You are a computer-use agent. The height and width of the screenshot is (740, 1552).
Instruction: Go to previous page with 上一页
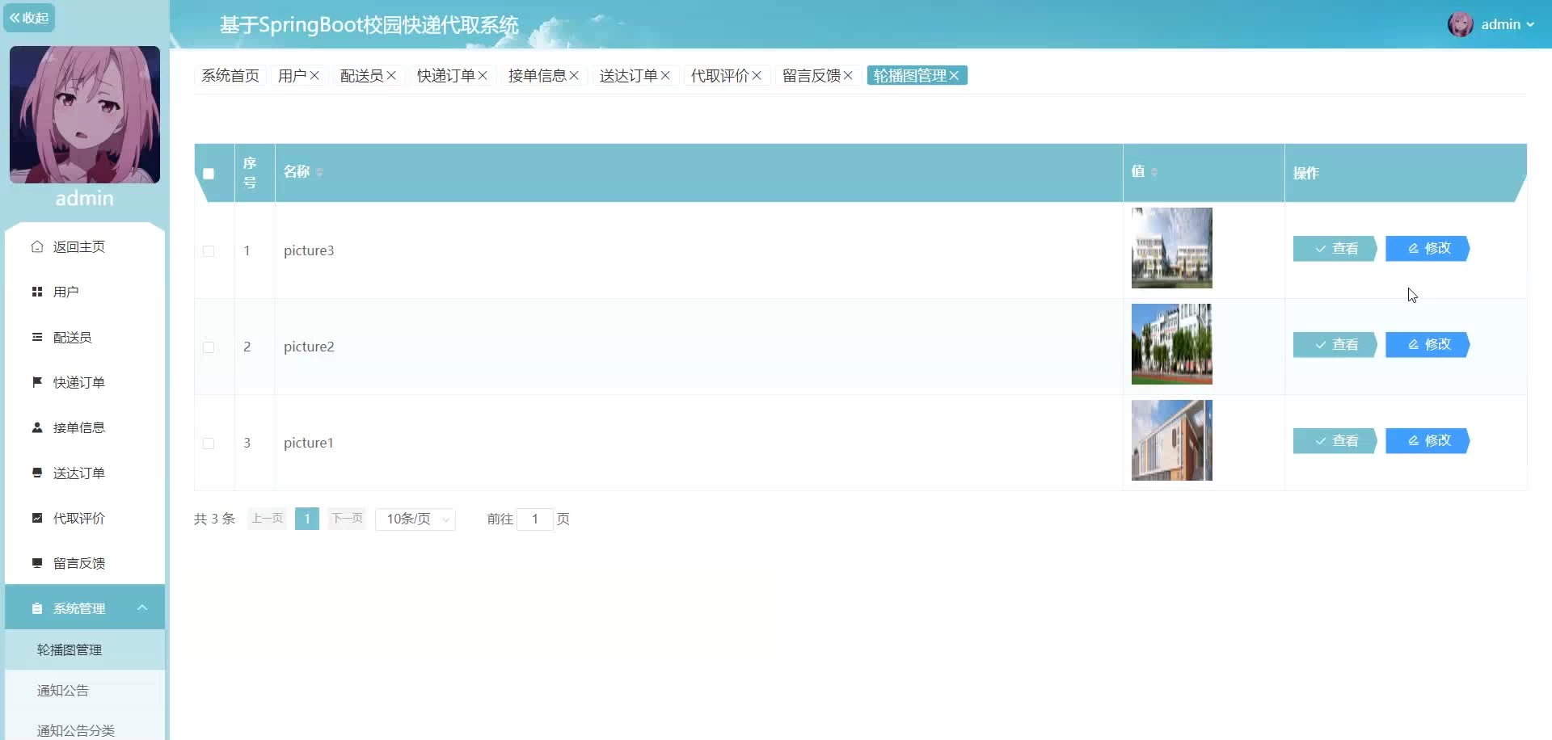(x=267, y=519)
